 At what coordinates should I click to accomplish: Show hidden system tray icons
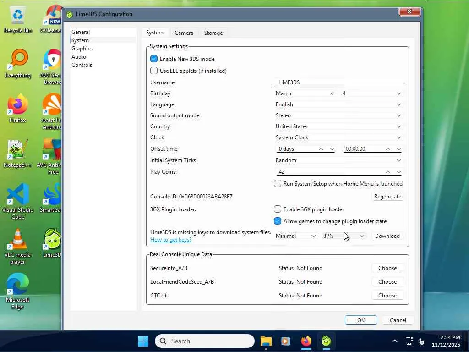pos(395,341)
